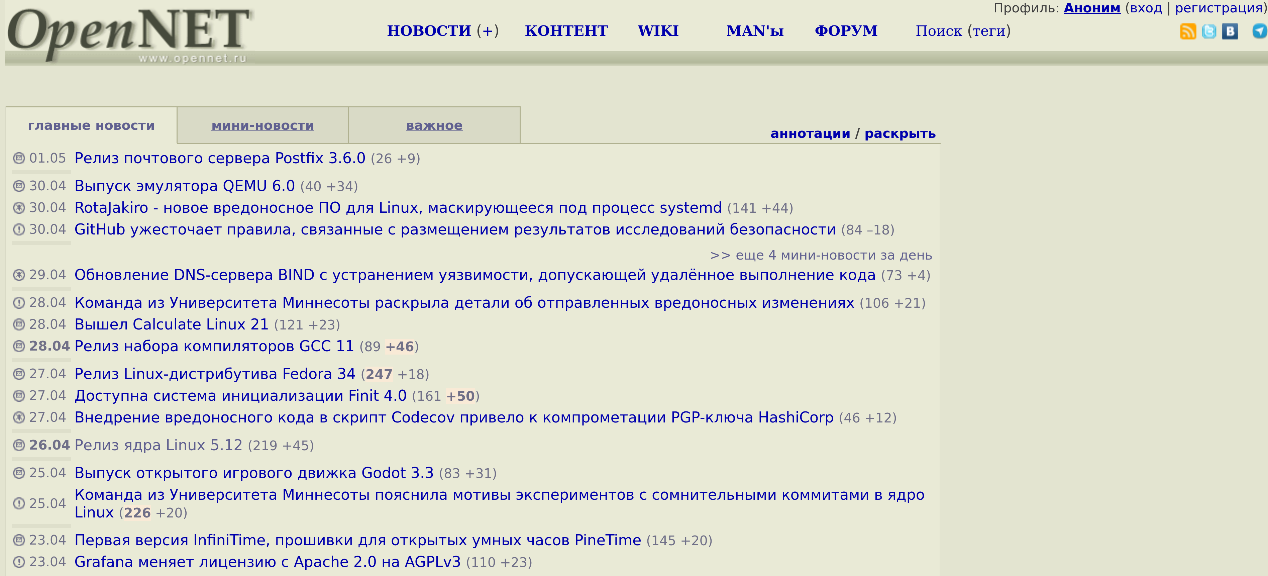Switch to the мини-новости tab
Screen dimensions: 1268x576
[263, 125]
